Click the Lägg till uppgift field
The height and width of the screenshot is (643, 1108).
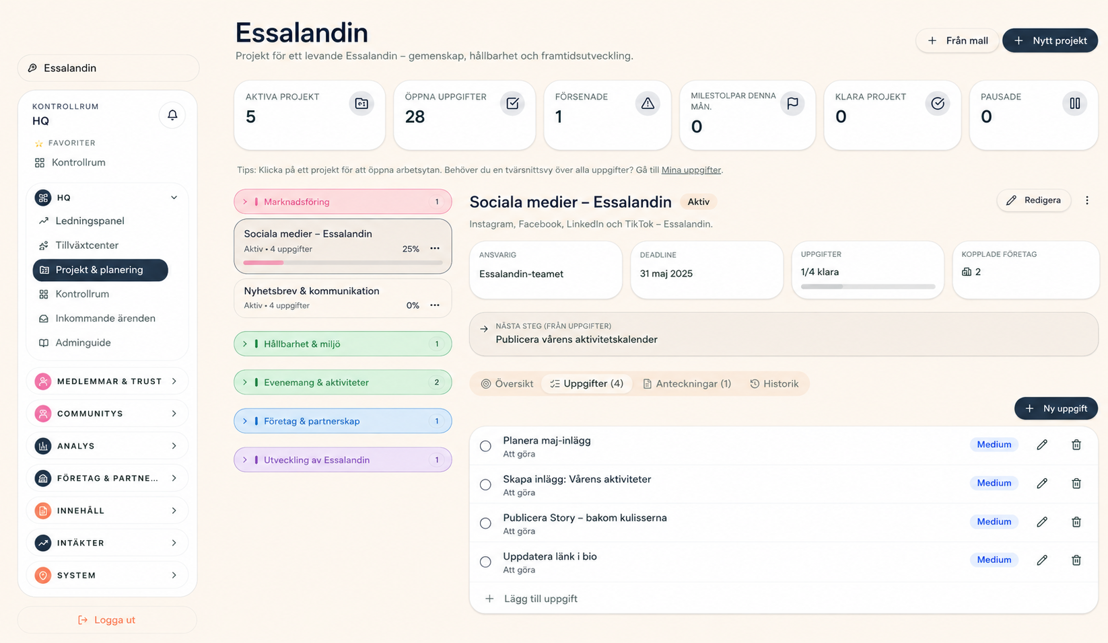(x=784, y=599)
